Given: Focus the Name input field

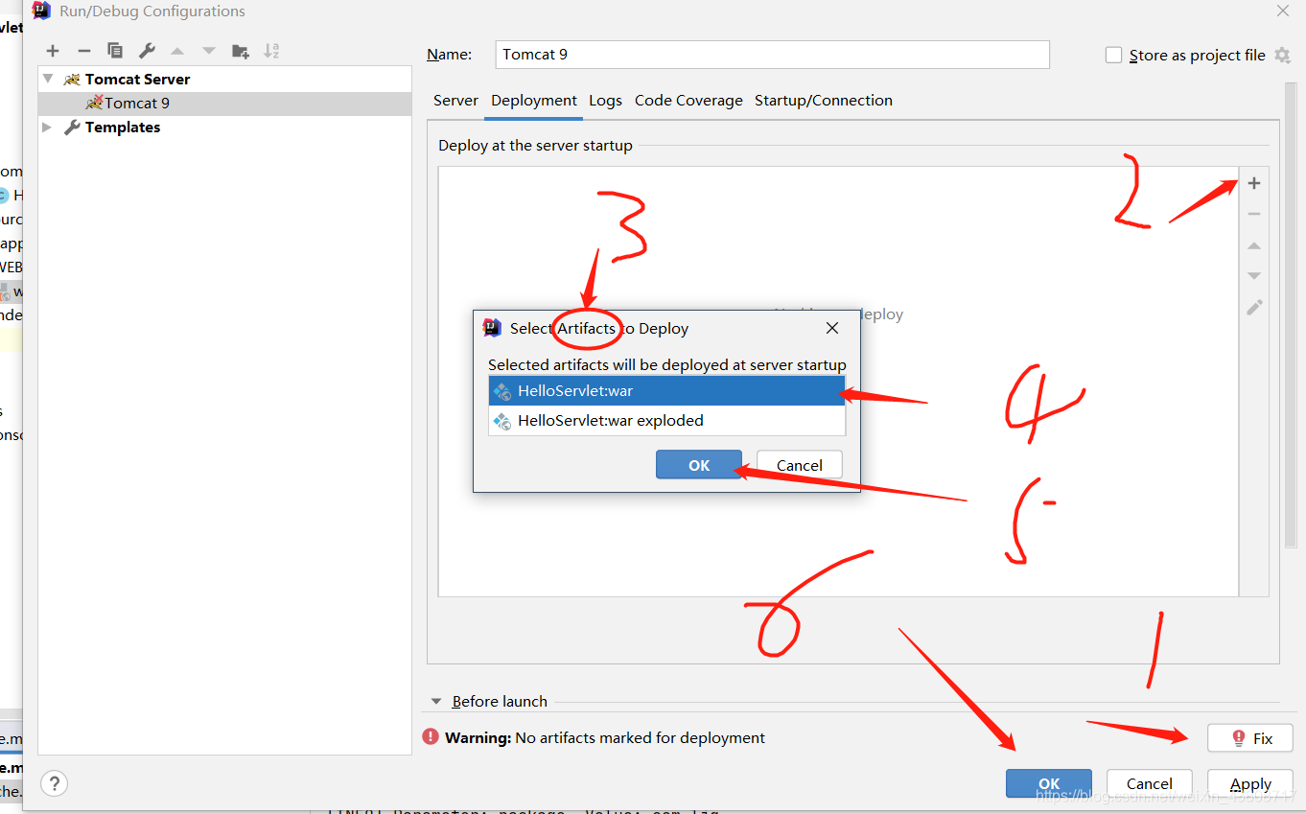Looking at the screenshot, I should point(773,54).
